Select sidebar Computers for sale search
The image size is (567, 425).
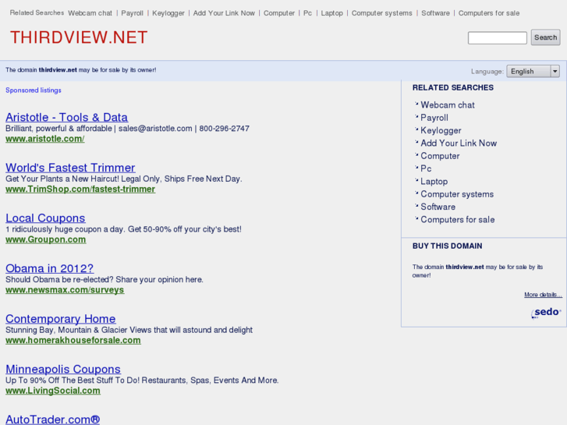[x=458, y=219]
